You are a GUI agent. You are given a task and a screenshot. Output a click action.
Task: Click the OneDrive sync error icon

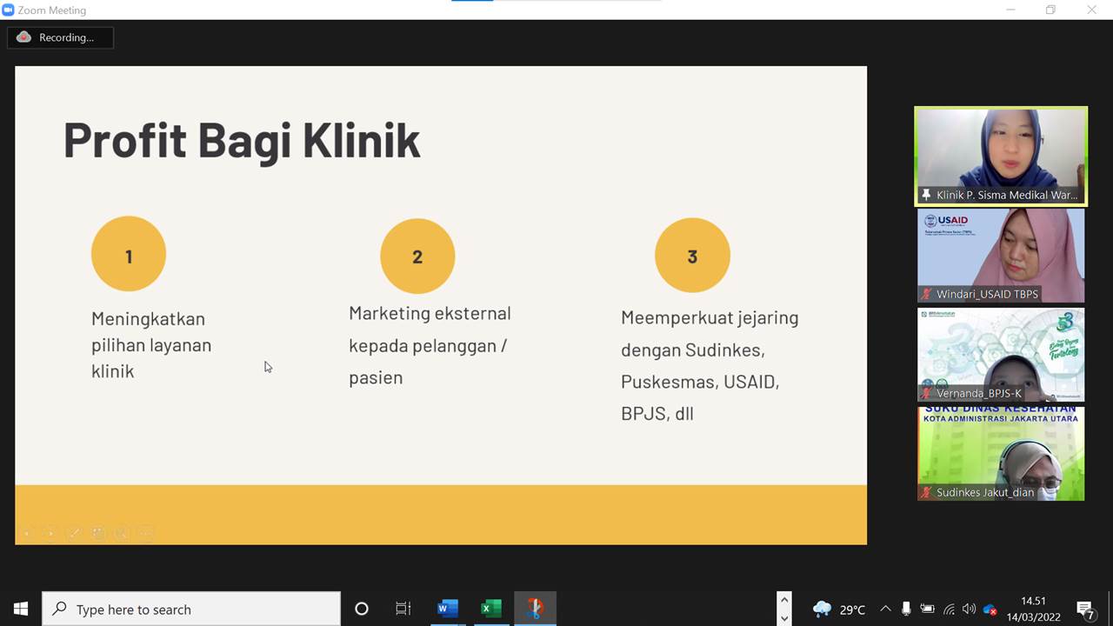pyautogui.click(x=989, y=609)
